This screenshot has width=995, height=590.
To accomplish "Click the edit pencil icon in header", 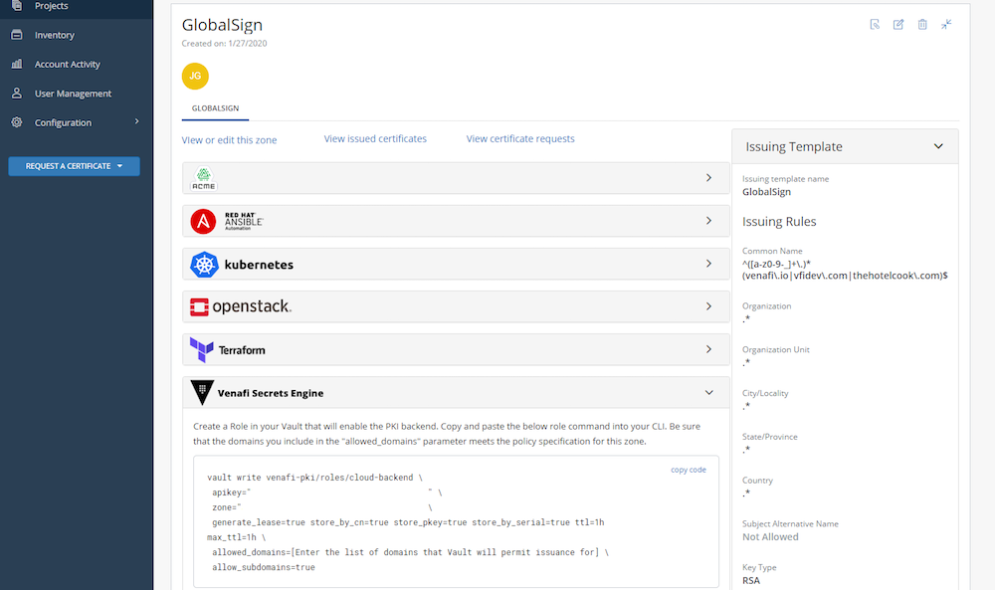I will tap(898, 25).
